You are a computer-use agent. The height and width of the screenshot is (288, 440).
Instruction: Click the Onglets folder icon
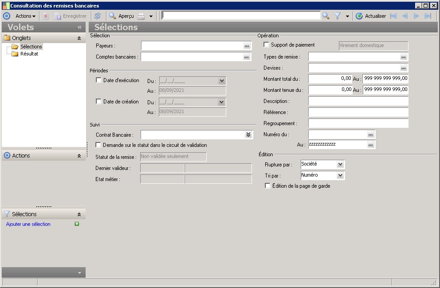(7, 38)
